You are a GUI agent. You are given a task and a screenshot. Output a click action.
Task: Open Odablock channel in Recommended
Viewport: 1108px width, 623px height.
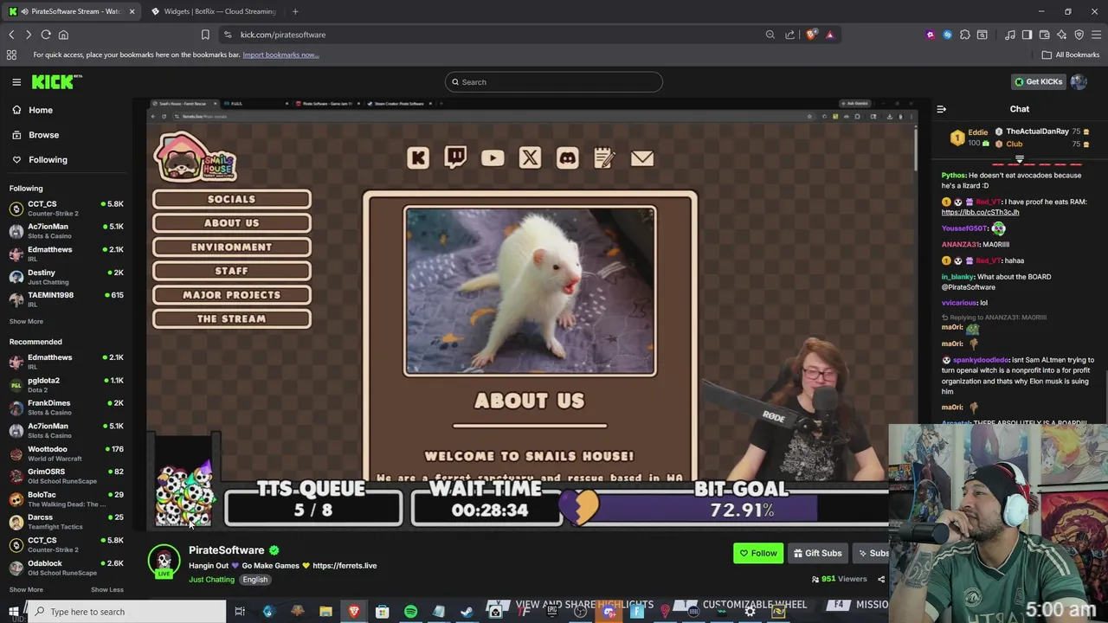(66, 568)
